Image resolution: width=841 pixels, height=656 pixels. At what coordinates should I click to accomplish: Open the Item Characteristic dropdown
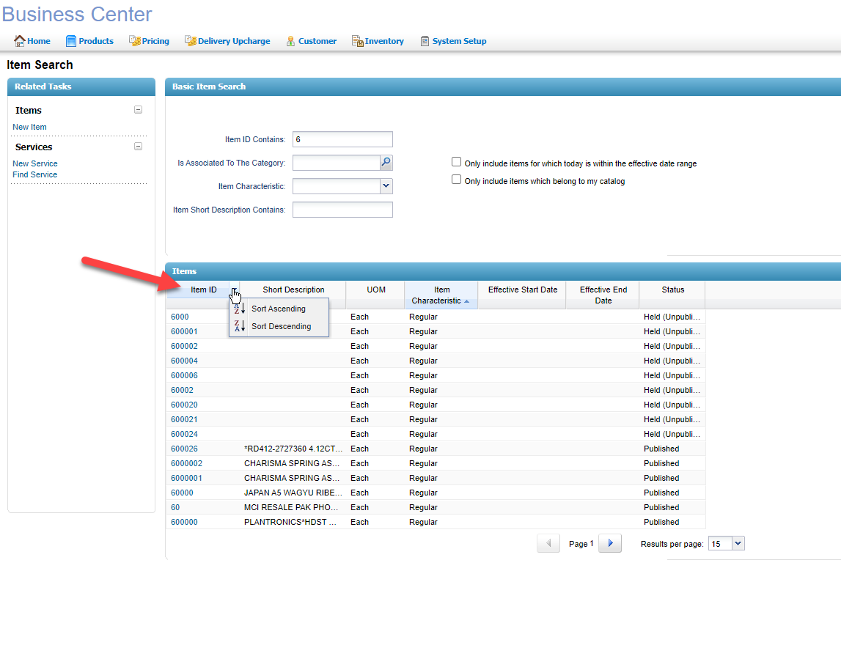pyautogui.click(x=386, y=186)
